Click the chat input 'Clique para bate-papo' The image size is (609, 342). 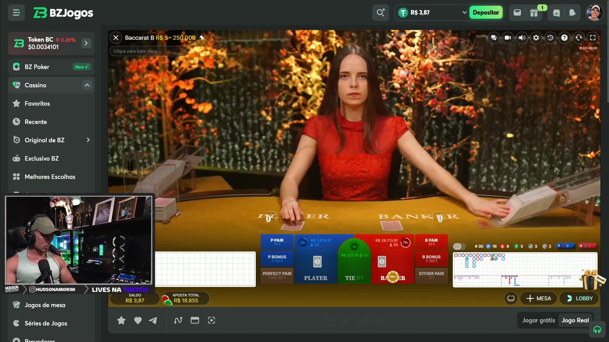[x=149, y=51]
